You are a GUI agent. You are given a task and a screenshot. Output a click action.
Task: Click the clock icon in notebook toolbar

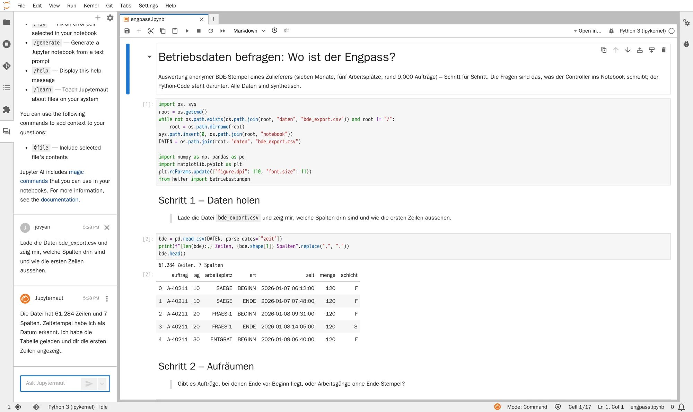[x=274, y=30]
